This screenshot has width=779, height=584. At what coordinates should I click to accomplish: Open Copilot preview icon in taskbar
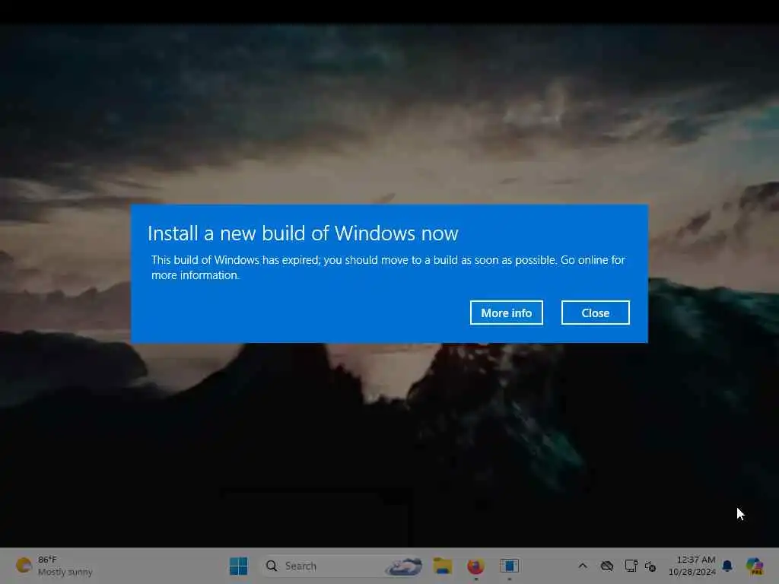[x=755, y=566]
